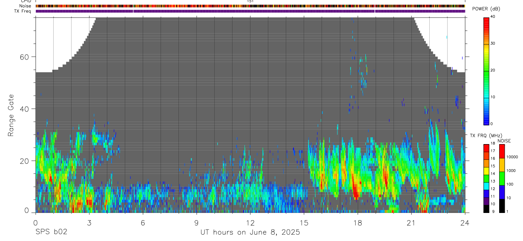Click the SPS b02 label
The height and width of the screenshot is (241, 523).
coord(51,232)
